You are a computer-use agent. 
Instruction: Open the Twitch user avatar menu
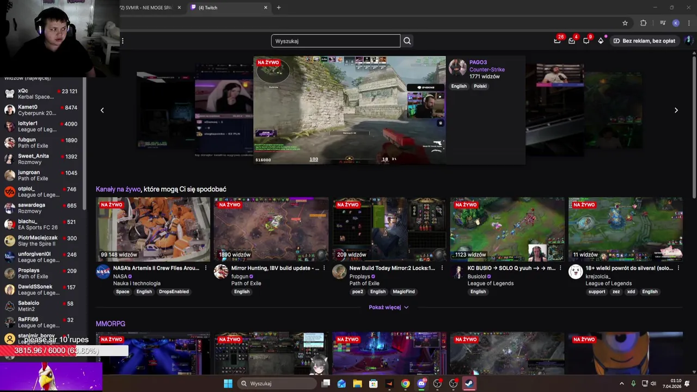click(x=688, y=41)
